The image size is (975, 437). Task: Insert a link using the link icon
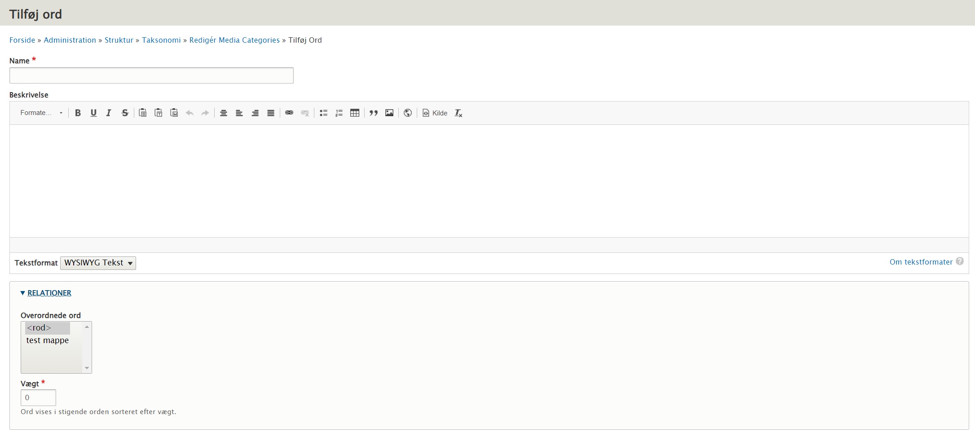(289, 113)
